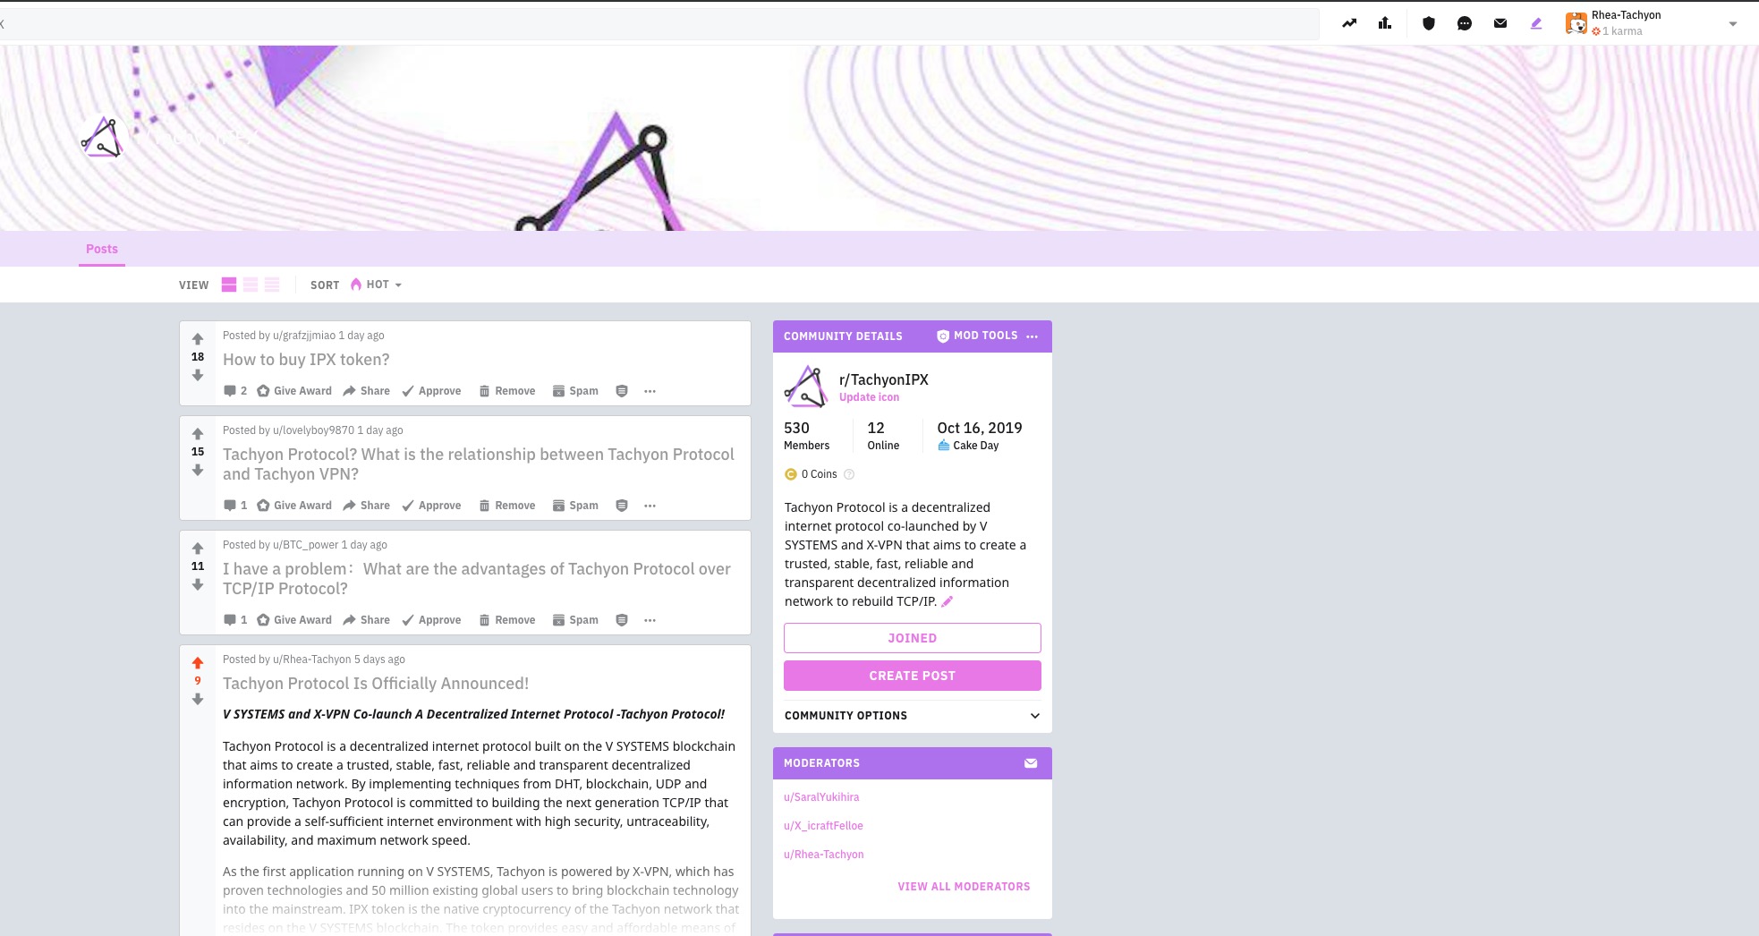
Task: Open moderator u/Rhea-Tachyon profile
Action: (x=824, y=855)
